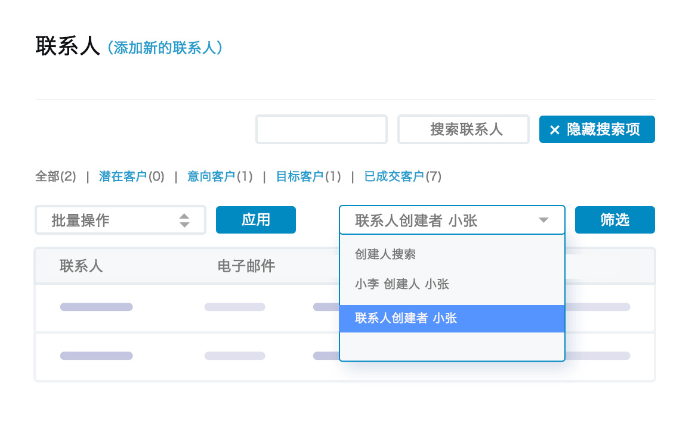The width and height of the screenshot is (698, 429).
Task: Click the 联系人 column header
Action: 81,266
